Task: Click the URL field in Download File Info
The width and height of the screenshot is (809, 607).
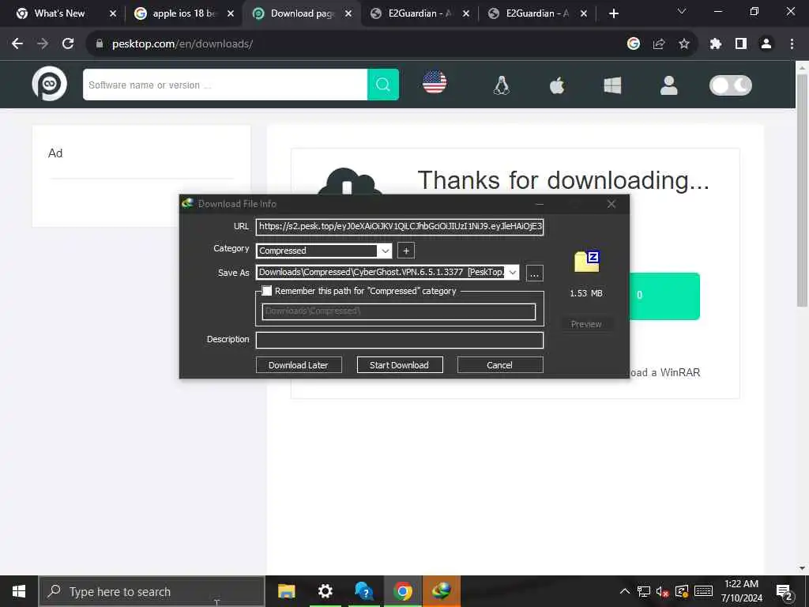Action: pyautogui.click(x=399, y=226)
